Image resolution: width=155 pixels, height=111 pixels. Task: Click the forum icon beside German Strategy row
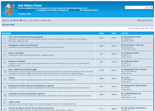coord(5,109)
